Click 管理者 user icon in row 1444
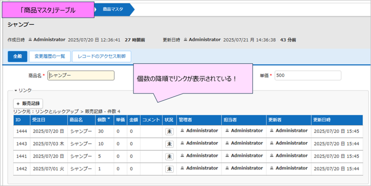371x186 pixels. coord(182,131)
